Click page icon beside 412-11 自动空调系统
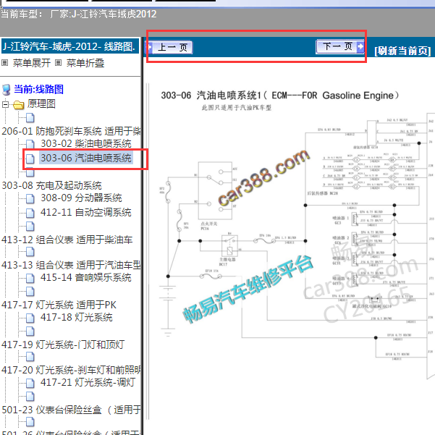Image resolution: width=435 pixels, height=435 pixels. tap(30, 213)
